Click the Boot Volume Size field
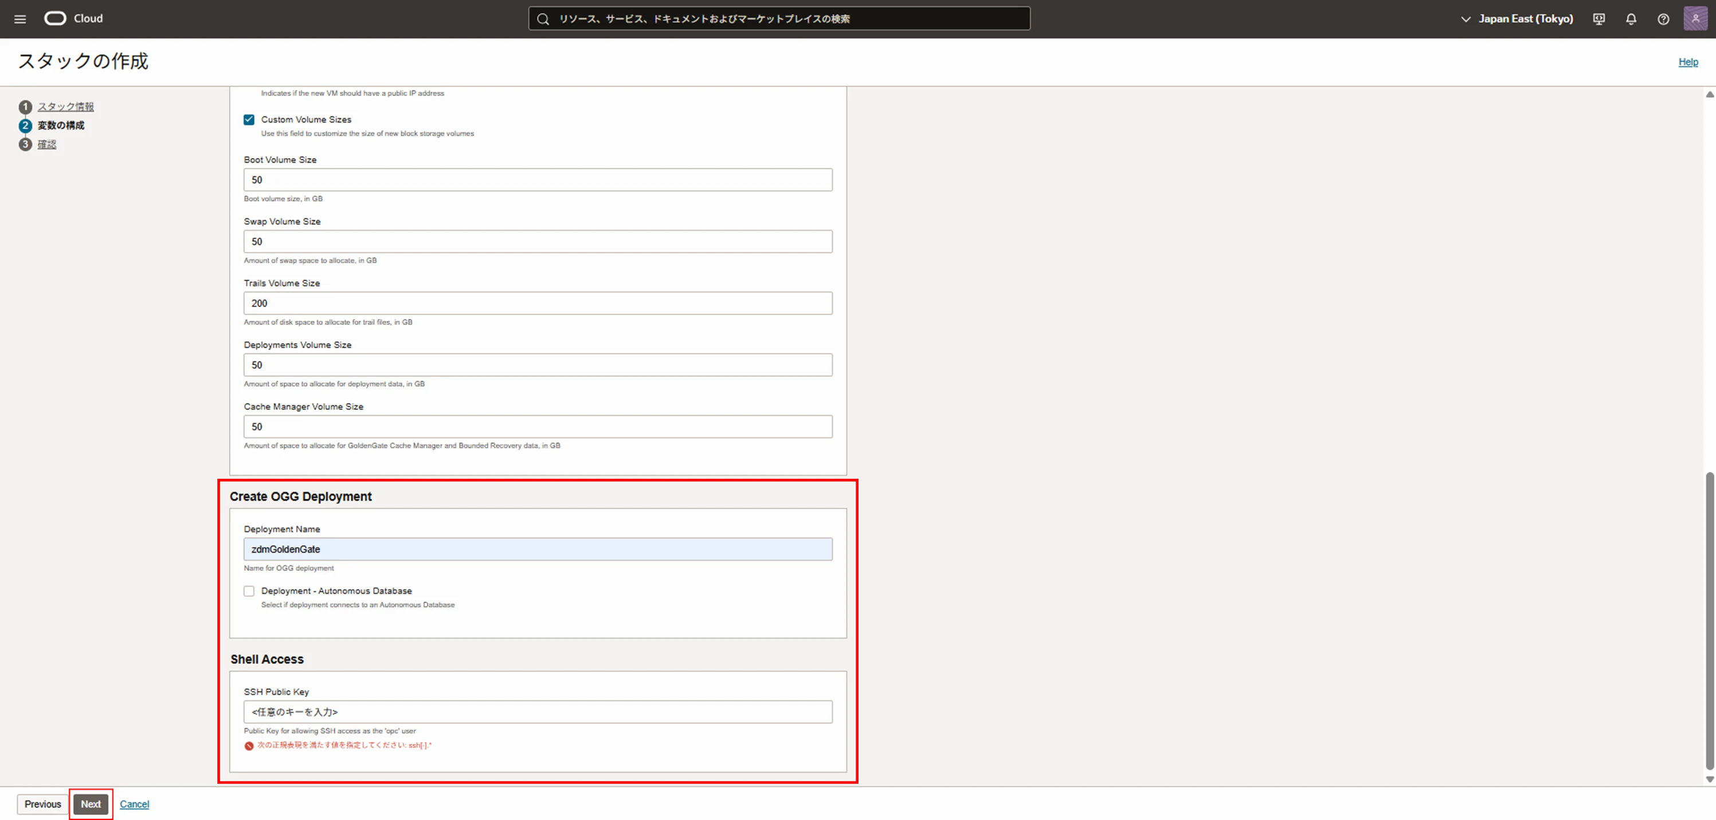 (x=538, y=180)
